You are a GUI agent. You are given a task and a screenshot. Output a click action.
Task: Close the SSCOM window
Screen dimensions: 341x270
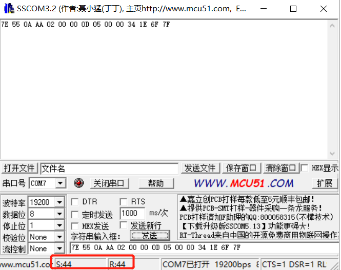tap(324, 9)
